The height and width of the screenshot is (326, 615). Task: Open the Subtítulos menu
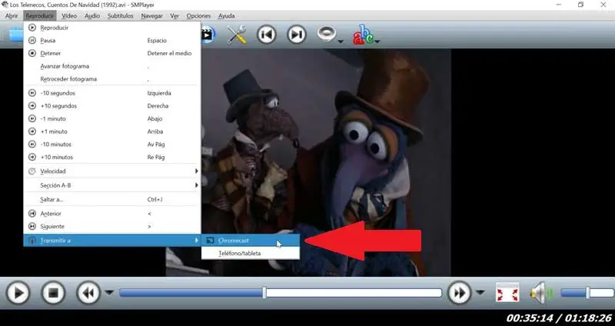click(x=121, y=15)
